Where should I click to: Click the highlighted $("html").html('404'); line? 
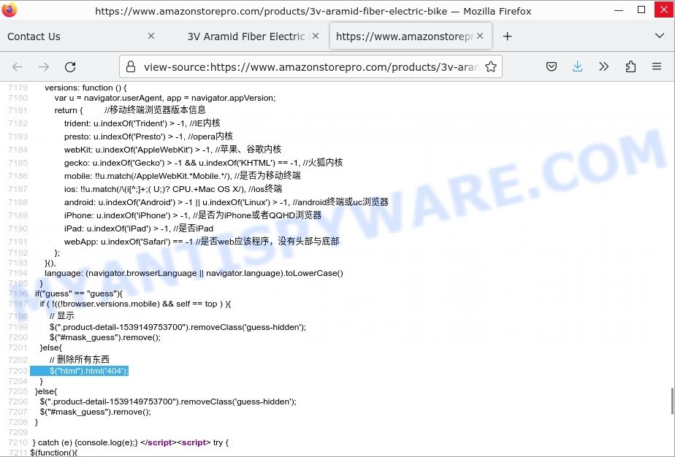pos(79,371)
